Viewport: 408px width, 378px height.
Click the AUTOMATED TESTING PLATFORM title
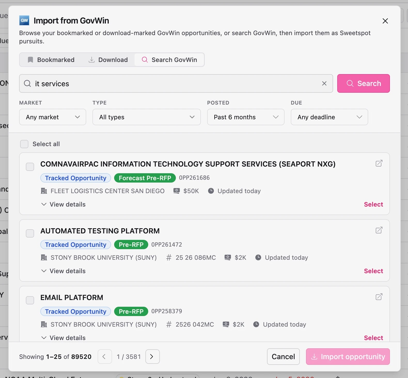tap(100, 231)
